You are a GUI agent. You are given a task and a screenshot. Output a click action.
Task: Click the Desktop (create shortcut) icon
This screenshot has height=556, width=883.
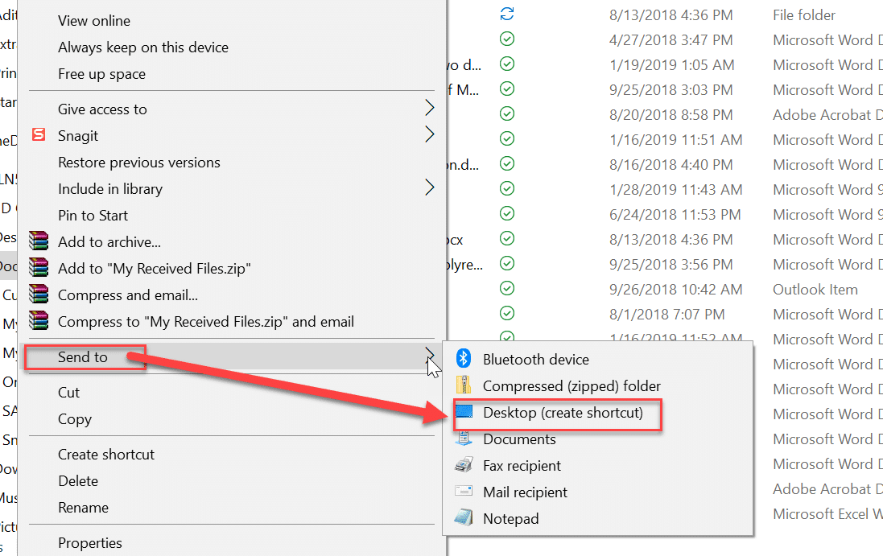click(464, 412)
